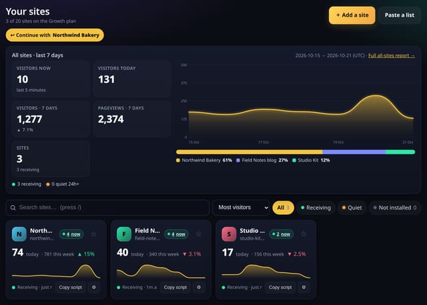Click the '0 quiet 24h+' status text

click(65, 184)
